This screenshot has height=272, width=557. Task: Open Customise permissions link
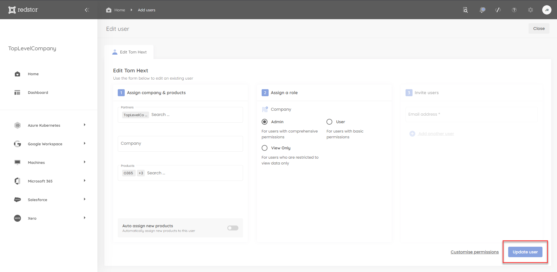tap(474, 252)
